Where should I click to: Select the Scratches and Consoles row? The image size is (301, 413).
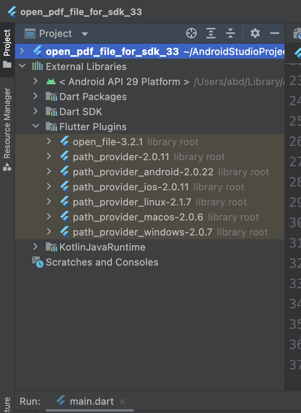150,262
